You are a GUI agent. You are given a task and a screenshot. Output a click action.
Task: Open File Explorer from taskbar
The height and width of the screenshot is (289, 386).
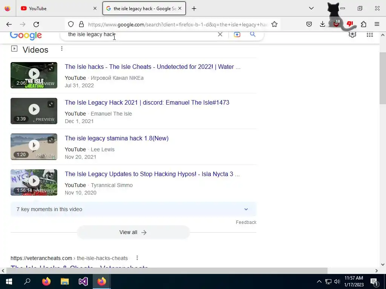point(65,281)
